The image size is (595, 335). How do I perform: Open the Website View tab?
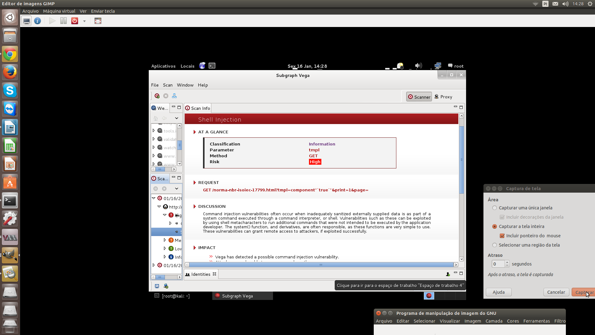coord(160,108)
